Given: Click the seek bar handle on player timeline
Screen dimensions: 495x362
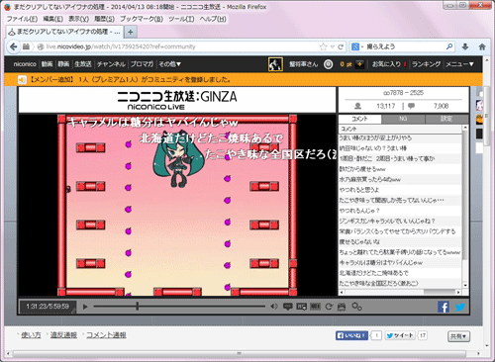Looking at the screenshot, I should point(137,307).
